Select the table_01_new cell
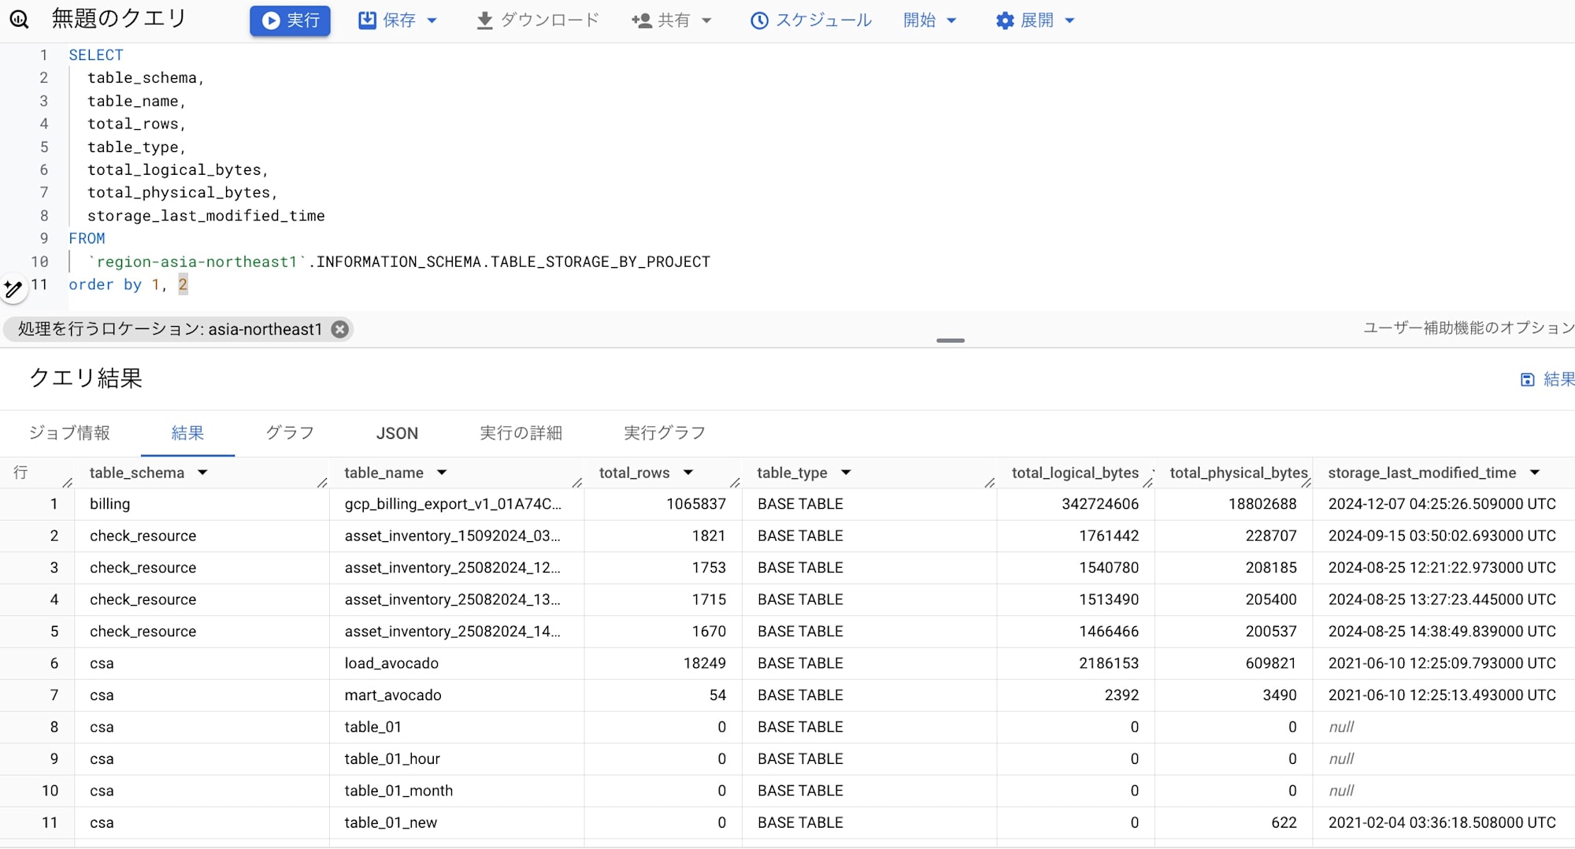This screenshot has height=849, width=1575. pyautogui.click(x=457, y=822)
